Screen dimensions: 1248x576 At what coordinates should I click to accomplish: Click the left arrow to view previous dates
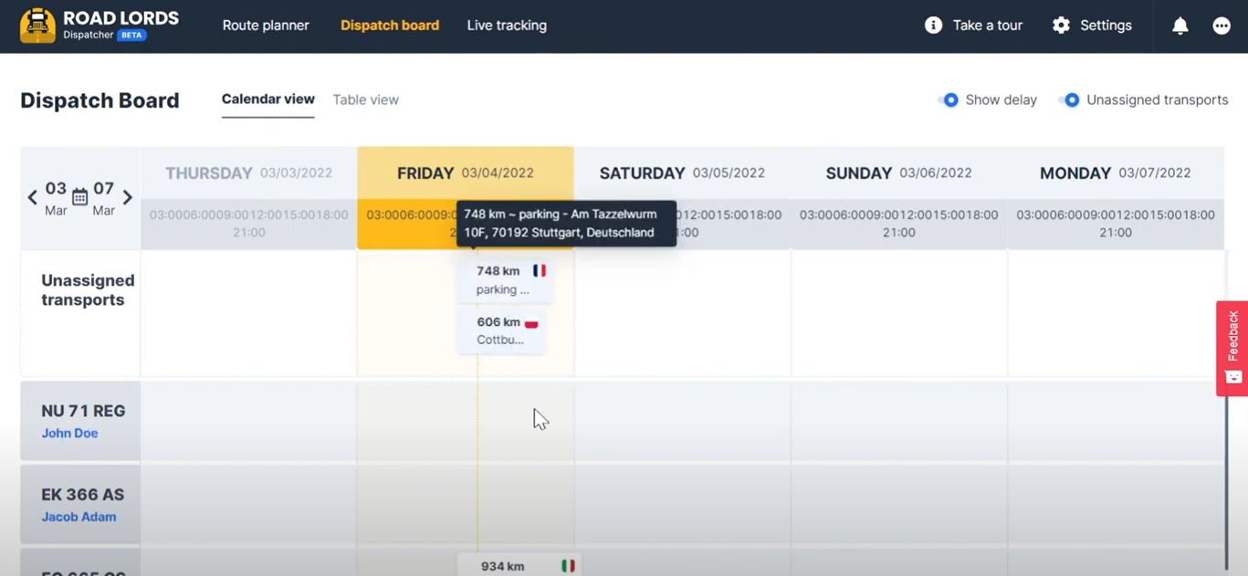pos(32,197)
